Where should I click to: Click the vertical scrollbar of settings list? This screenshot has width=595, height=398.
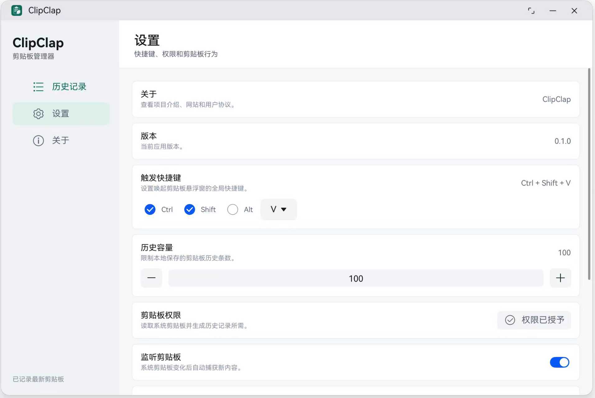(589, 174)
